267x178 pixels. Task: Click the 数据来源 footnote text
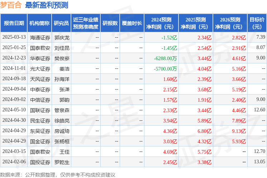[x=58, y=175]
